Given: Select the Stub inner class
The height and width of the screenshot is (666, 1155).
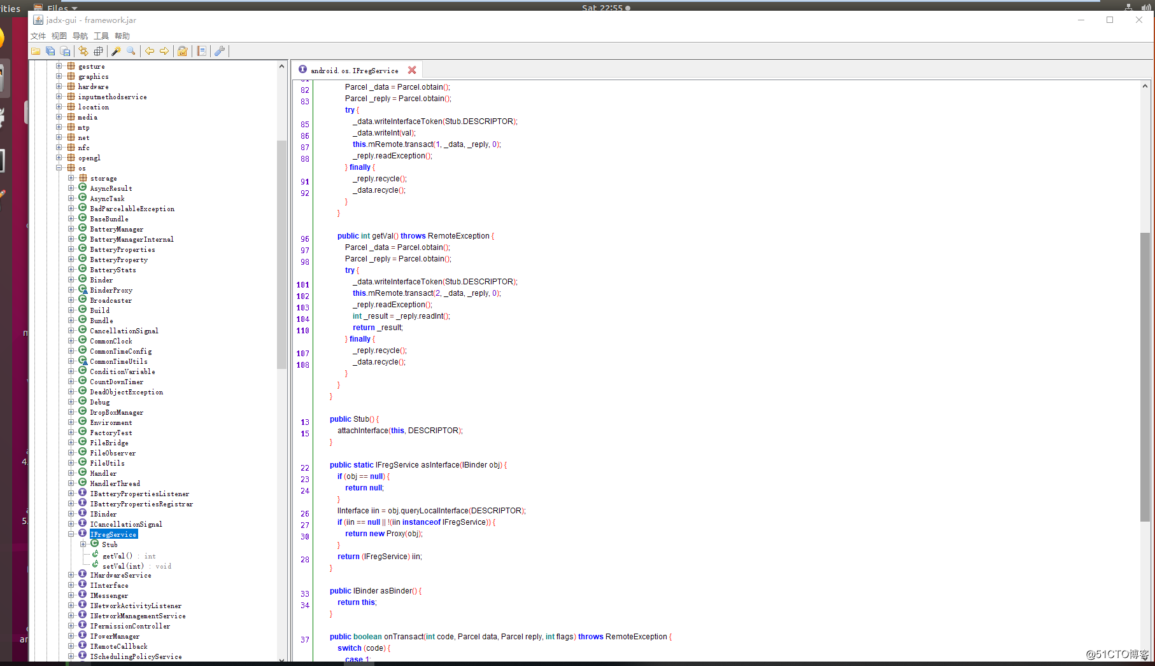Looking at the screenshot, I should pos(110,545).
